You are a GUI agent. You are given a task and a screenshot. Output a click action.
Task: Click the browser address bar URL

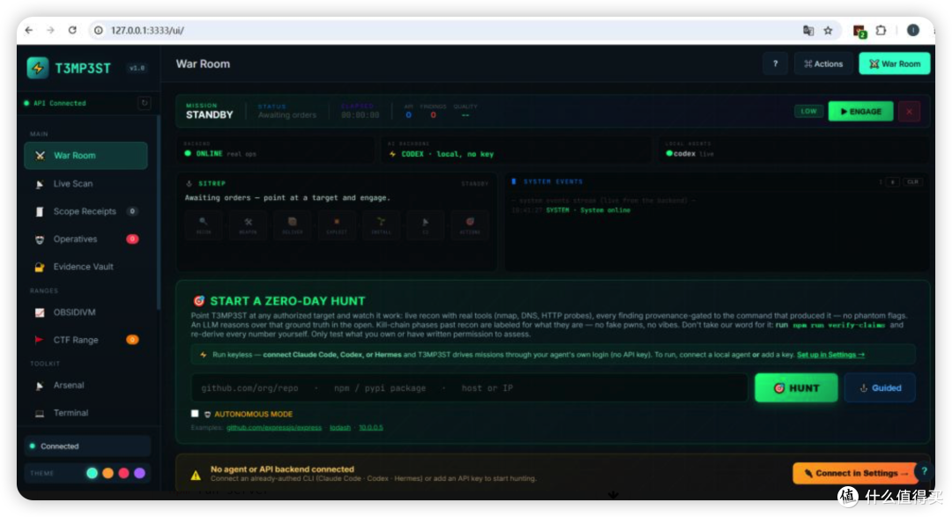(x=147, y=30)
